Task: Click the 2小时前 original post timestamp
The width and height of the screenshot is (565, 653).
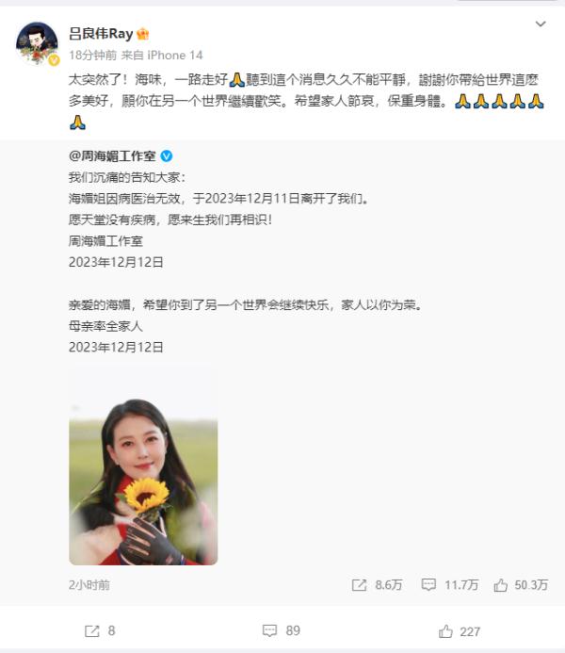Action: tap(89, 585)
